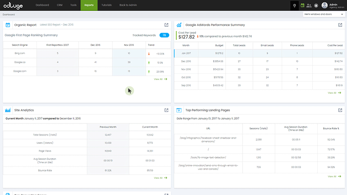Select the Reports tab
Viewport: 347px width, 195px height.
(x=89, y=5)
